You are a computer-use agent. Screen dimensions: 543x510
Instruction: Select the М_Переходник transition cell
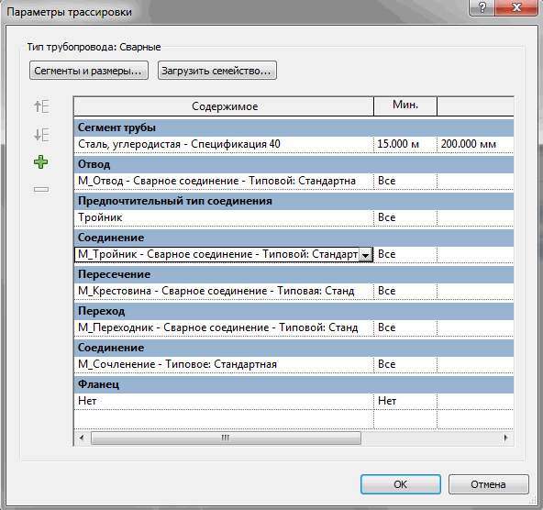(224, 327)
